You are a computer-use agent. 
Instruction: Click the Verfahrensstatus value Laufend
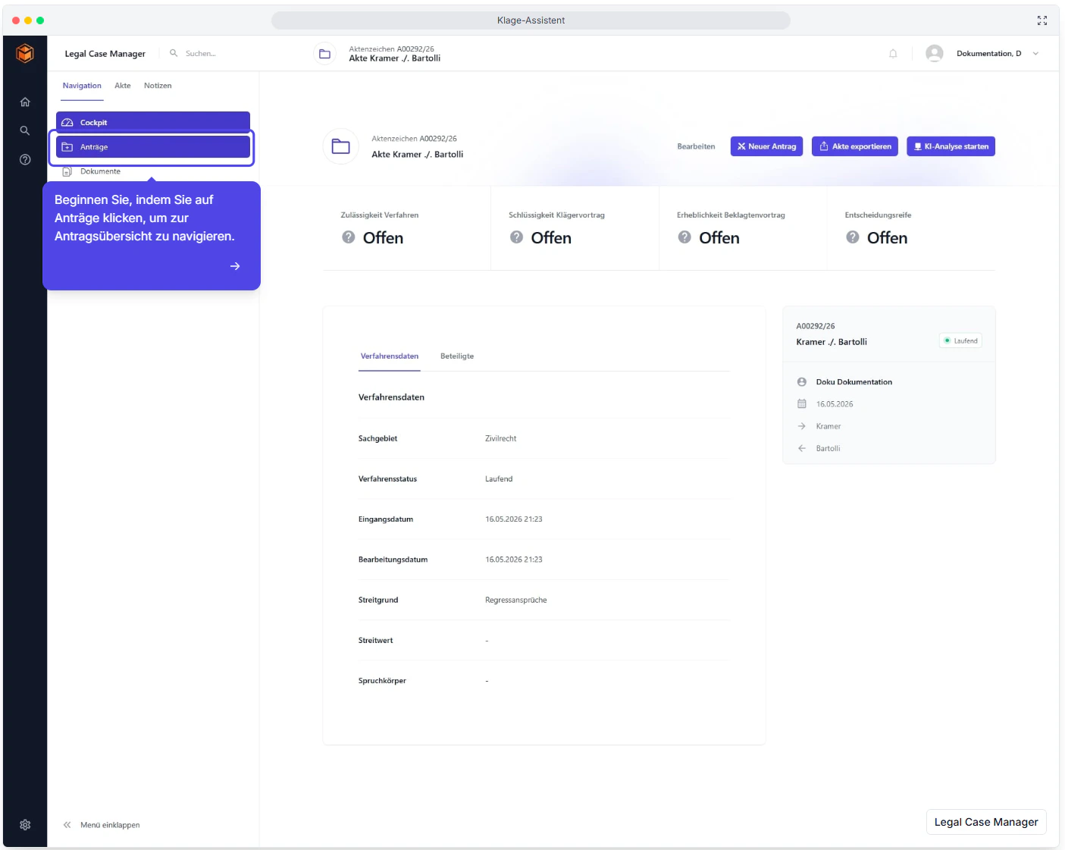499,479
